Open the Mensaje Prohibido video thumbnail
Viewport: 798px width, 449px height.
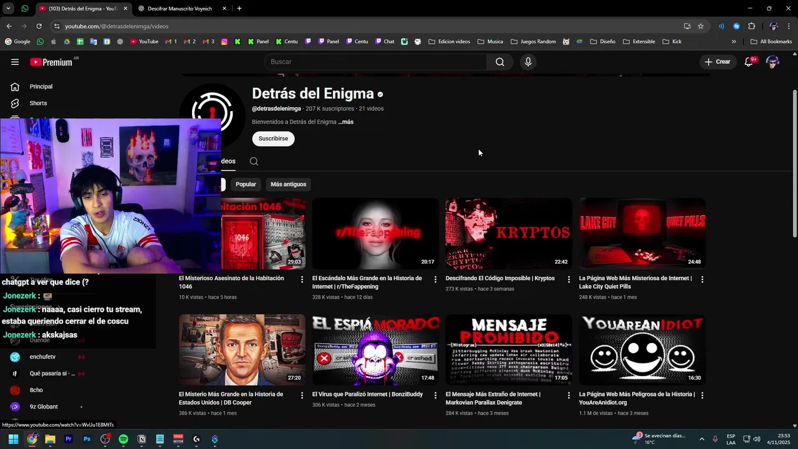coord(509,349)
